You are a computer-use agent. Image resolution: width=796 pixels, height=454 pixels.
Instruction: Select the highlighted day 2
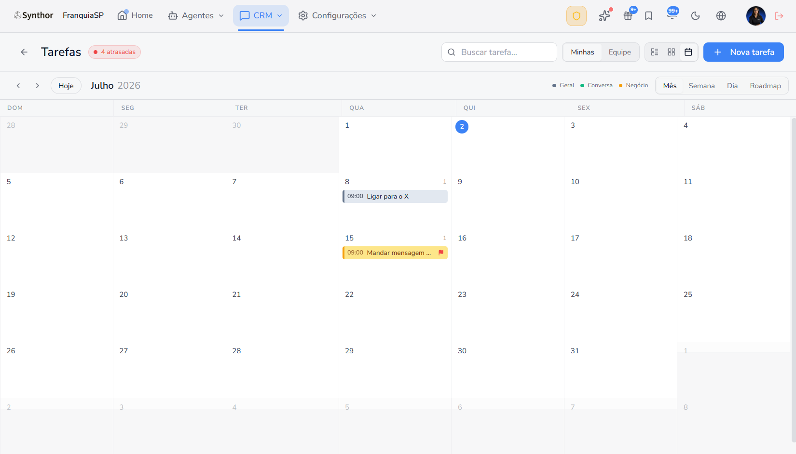[462, 127]
